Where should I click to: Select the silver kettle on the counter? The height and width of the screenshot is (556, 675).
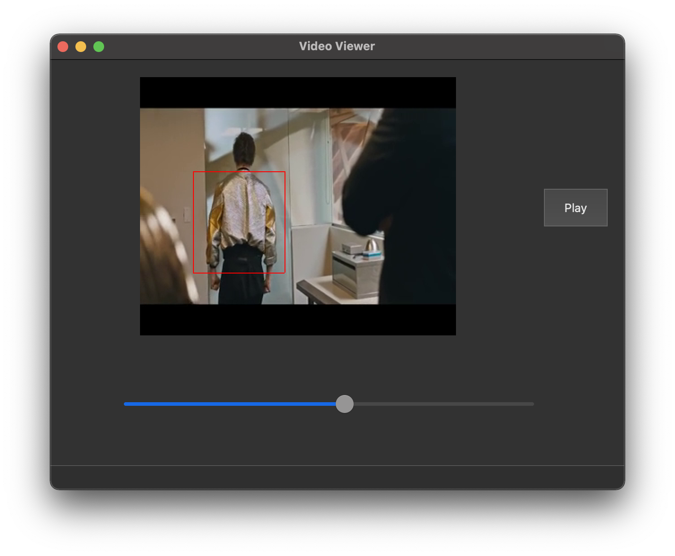[371, 245]
